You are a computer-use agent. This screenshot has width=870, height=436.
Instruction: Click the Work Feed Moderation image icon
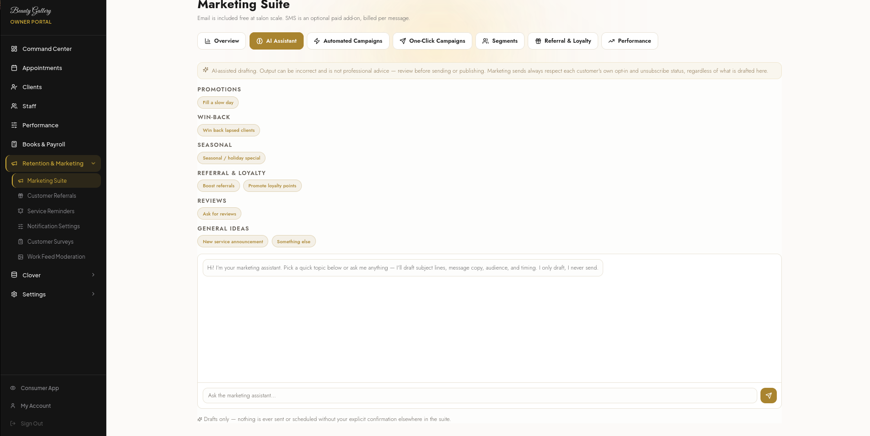[x=20, y=257]
